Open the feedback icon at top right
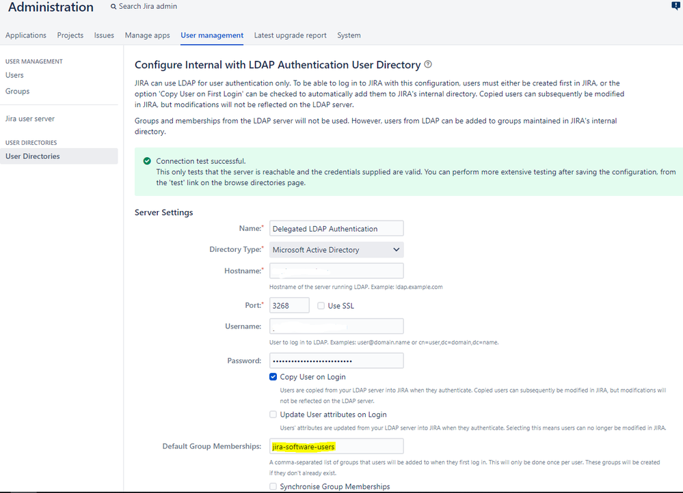Screen dimensions: 683x493 click(675, 5)
